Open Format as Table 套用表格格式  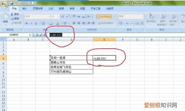(x=162, y=19)
